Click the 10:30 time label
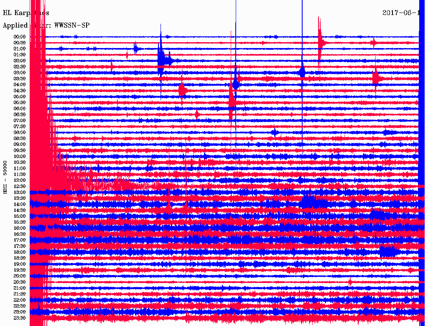 pyautogui.click(x=20, y=163)
